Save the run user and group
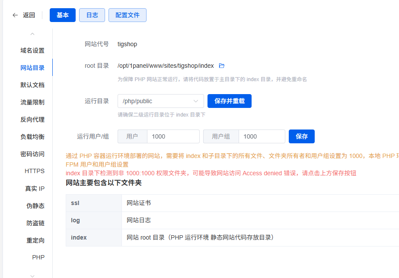399x278 pixels. coord(301,136)
